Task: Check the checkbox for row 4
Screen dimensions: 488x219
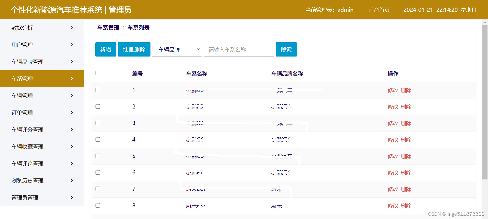Action: 98,139
